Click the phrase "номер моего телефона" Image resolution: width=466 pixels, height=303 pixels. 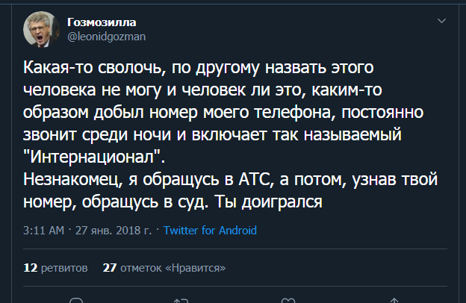tap(231, 113)
